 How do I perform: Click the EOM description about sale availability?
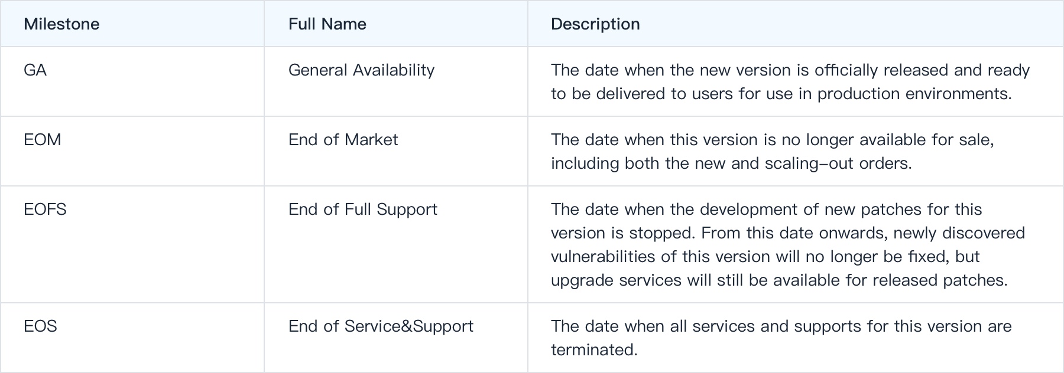pyautogui.click(x=773, y=152)
